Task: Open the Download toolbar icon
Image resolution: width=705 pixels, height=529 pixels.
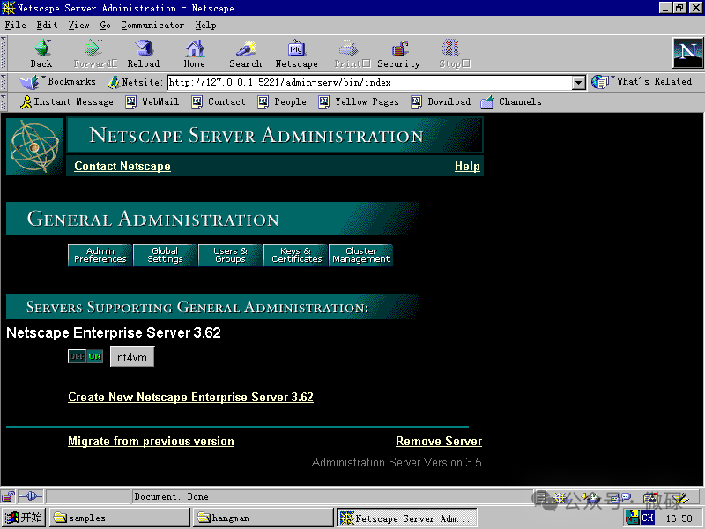Action: 441,101
